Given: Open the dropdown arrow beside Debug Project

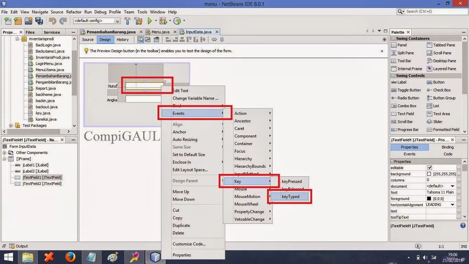Looking at the screenshot, I should 170,21.
